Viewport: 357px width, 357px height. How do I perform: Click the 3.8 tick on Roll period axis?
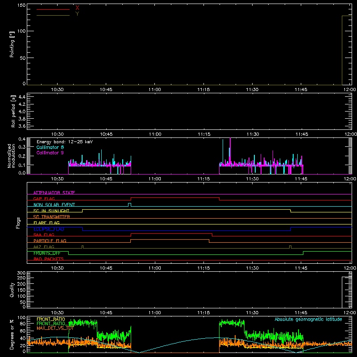[x=22, y=119]
